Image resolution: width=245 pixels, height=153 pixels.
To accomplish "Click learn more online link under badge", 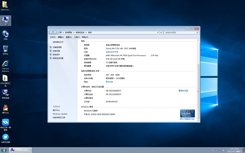I will click(188, 119).
